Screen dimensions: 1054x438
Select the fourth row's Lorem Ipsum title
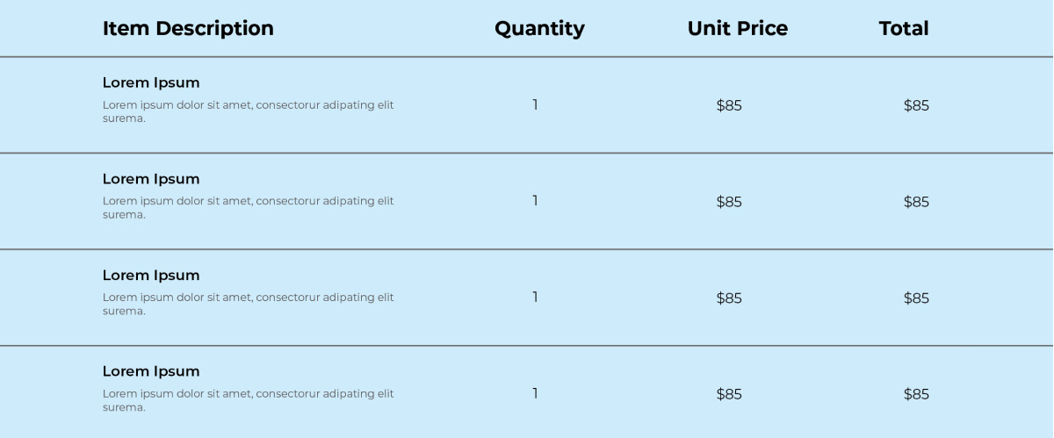tap(151, 371)
